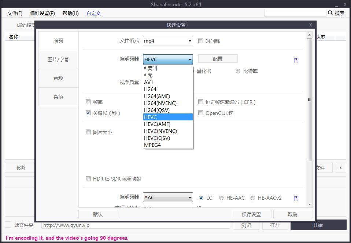Select H264(NVENC) from codec list
The height and width of the screenshot is (243, 351).
coord(160,103)
